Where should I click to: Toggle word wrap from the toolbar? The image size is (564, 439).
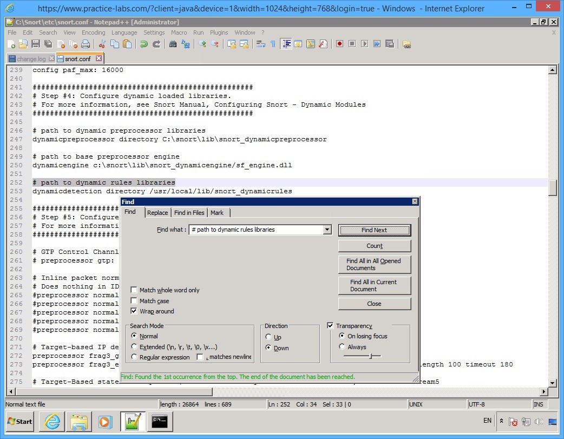tap(260, 43)
